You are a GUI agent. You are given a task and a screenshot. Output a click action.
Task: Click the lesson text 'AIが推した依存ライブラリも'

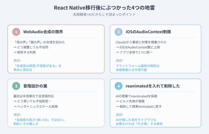[136, 120]
